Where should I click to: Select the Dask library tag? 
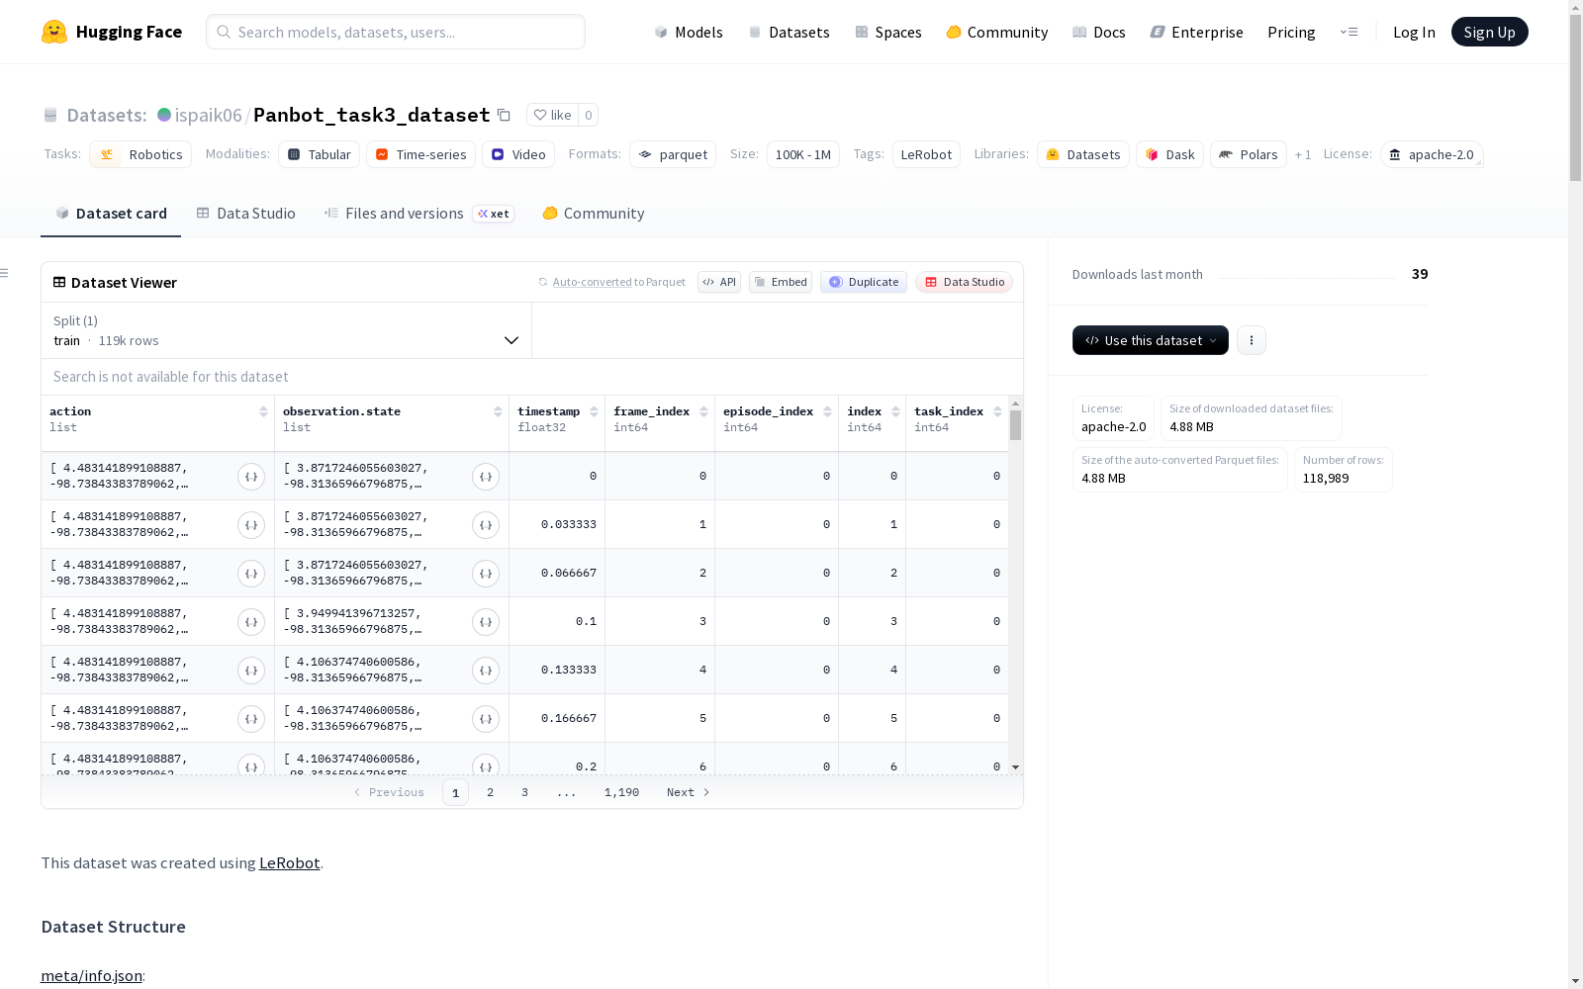point(1169,154)
